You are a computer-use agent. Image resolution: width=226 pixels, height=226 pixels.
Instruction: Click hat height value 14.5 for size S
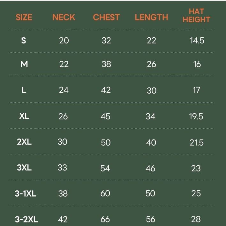click(x=197, y=41)
